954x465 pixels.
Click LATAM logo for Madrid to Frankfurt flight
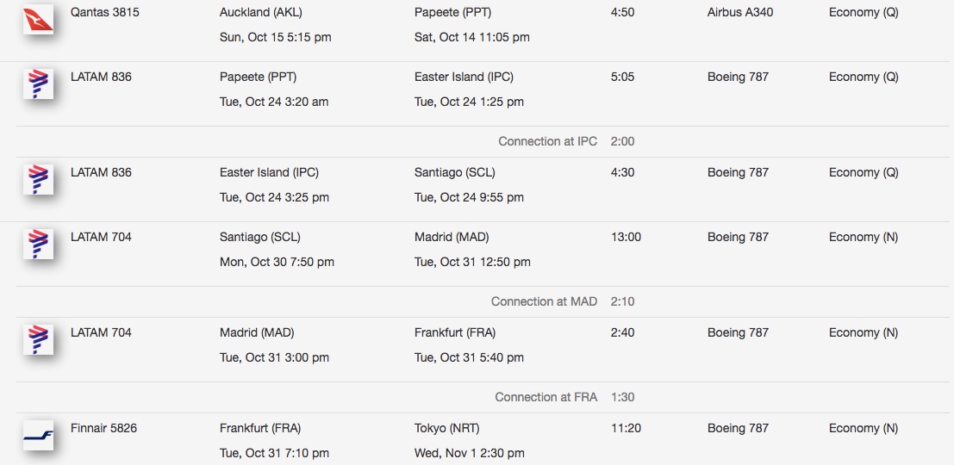coord(38,339)
